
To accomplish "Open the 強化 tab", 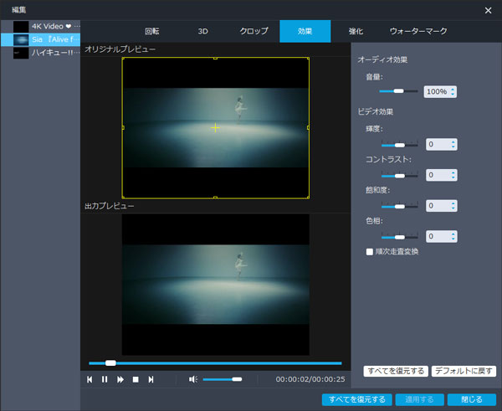I will tap(356, 32).
